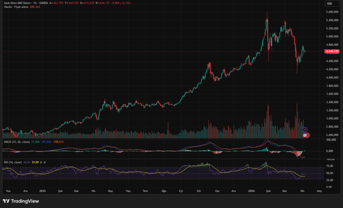This screenshot has width=343, height=208.
Task: Open the USD currency selector
Action: click(x=329, y=3)
